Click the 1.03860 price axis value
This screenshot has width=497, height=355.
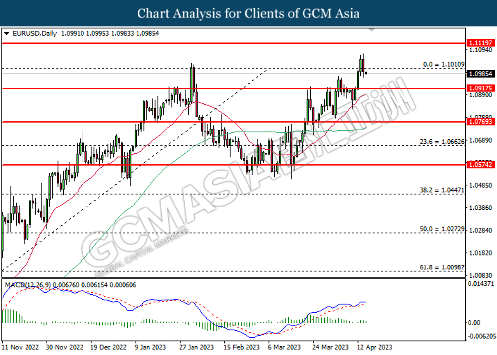481,208
